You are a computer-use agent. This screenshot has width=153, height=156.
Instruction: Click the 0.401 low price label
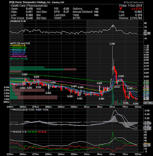click(x=80, y=99)
